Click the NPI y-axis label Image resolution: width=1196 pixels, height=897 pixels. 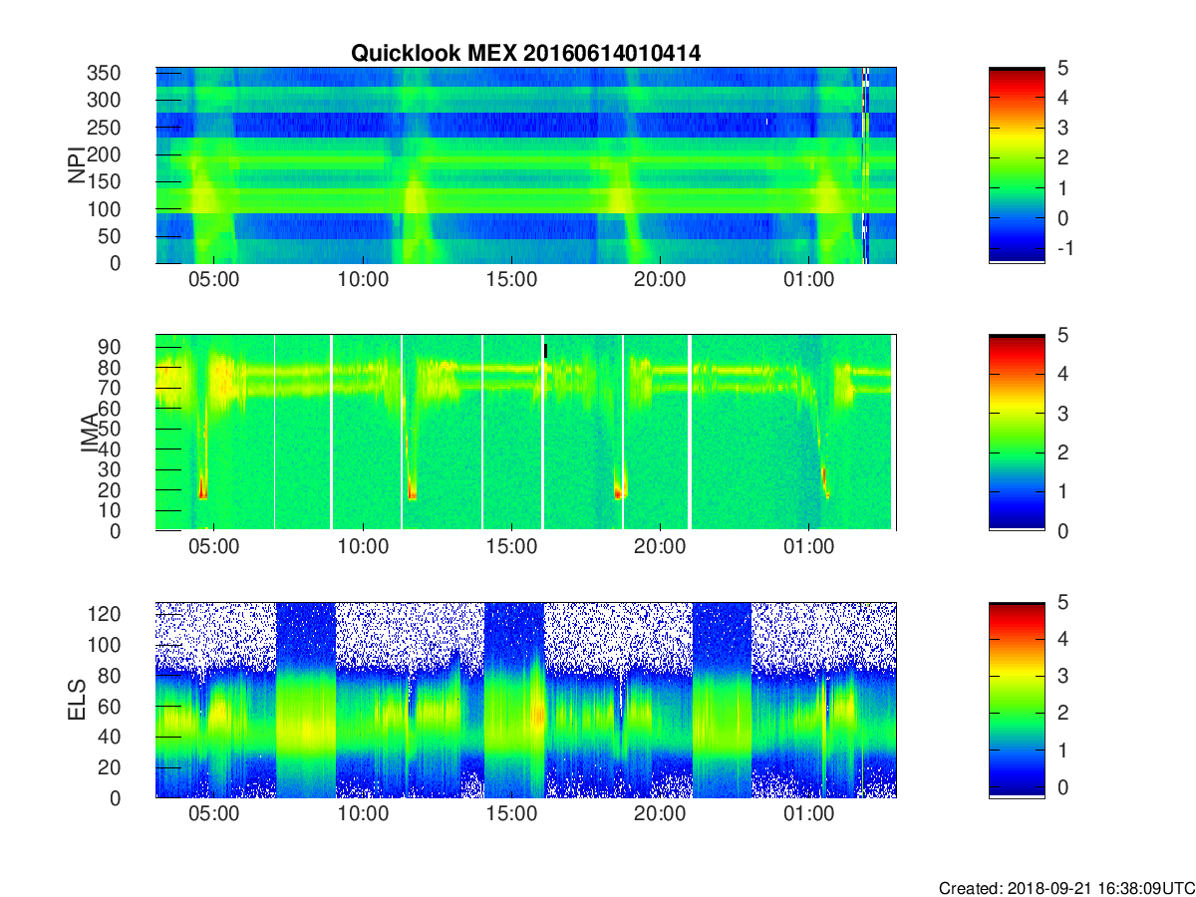(x=77, y=165)
